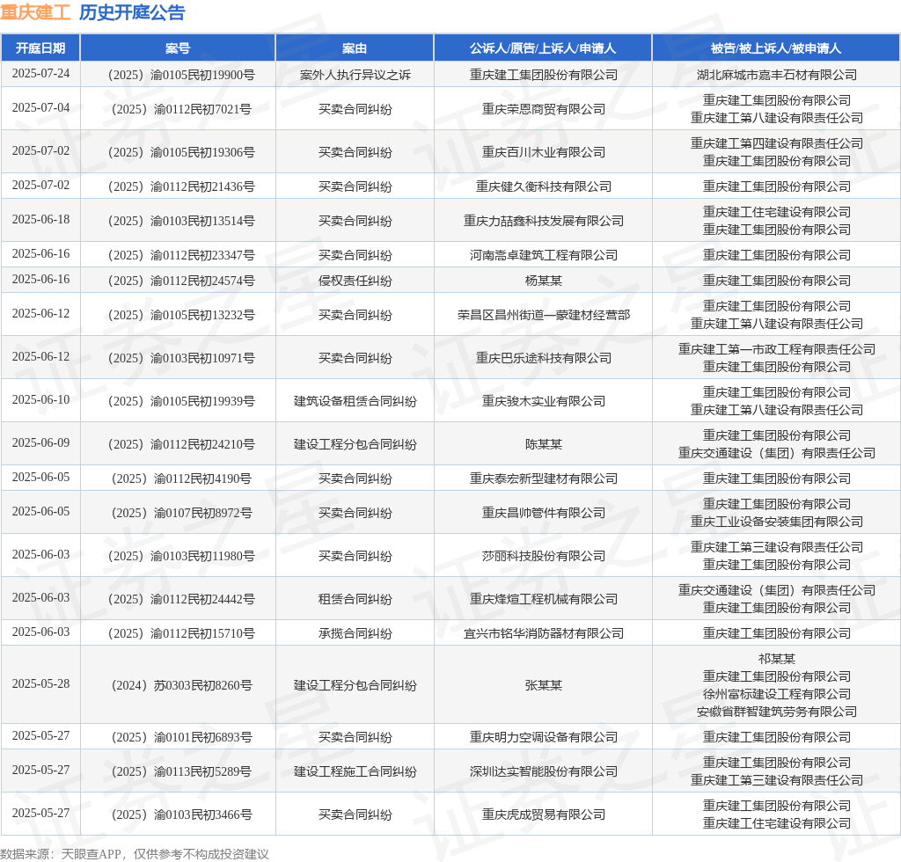Select date cell 2025-07-04
901x862 pixels.
(40, 108)
